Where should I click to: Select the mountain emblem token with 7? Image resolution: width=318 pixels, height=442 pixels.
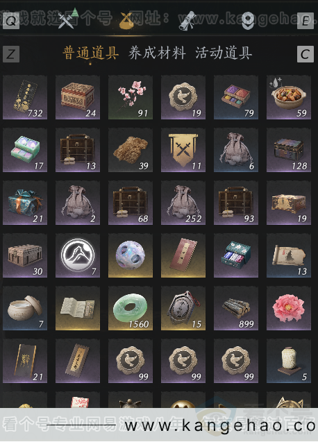pos(78,255)
